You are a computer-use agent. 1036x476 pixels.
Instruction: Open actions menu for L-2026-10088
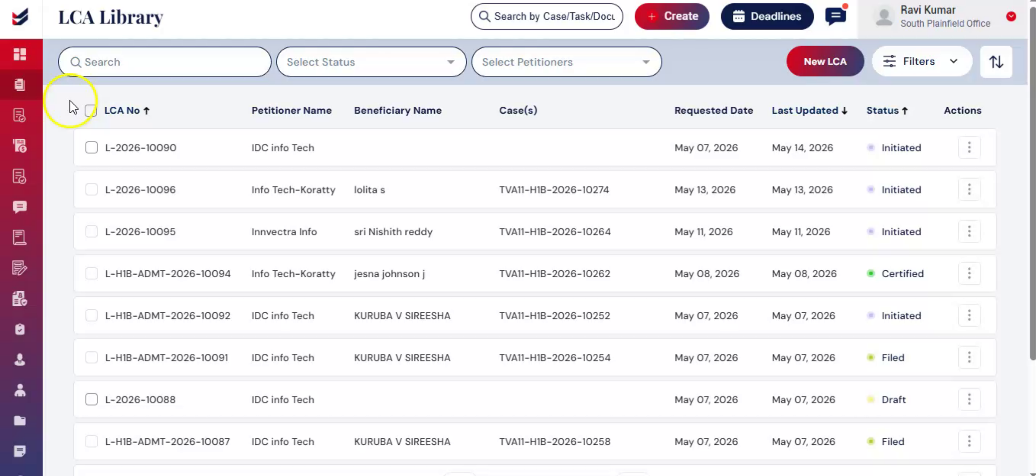969,400
